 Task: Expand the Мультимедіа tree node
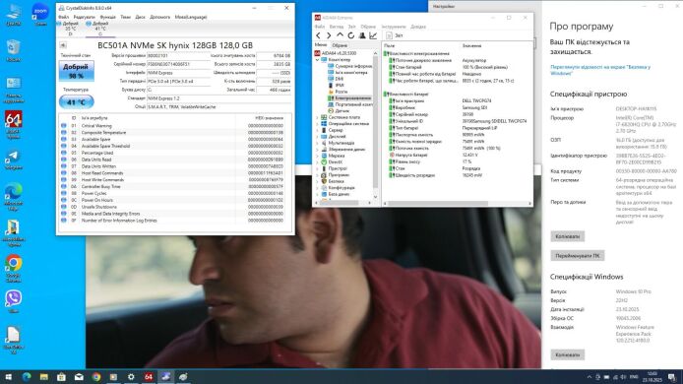click(x=317, y=143)
